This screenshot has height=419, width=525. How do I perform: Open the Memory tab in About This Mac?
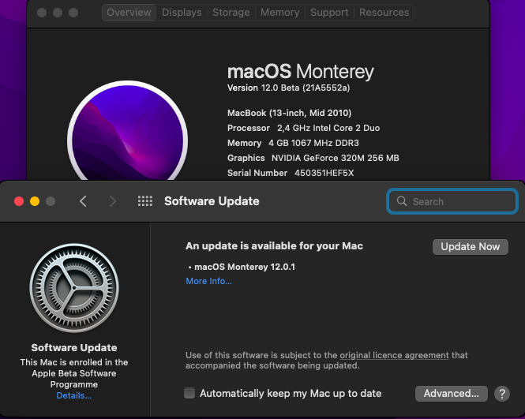280,13
